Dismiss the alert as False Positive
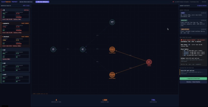208x107 pixels. click(x=193, y=82)
